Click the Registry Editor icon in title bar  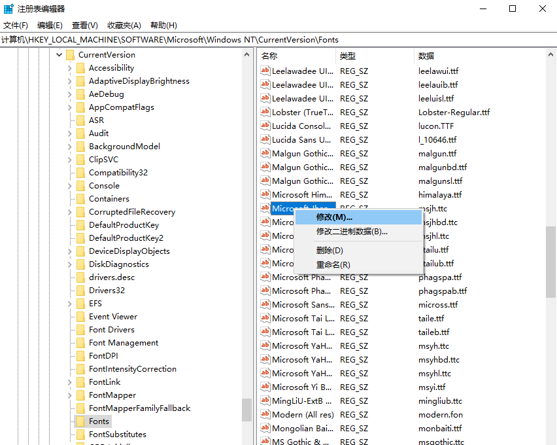click(x=8, y=9)
